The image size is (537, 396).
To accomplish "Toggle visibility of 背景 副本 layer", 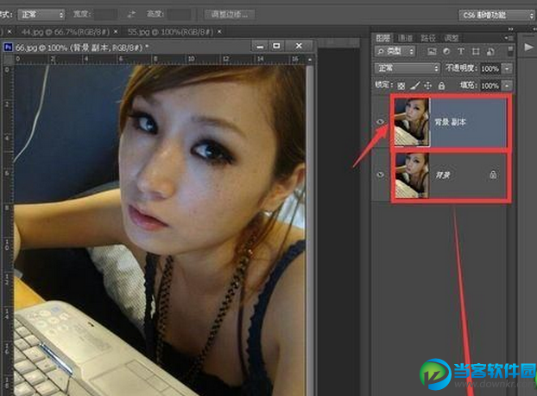I will 381,122.
